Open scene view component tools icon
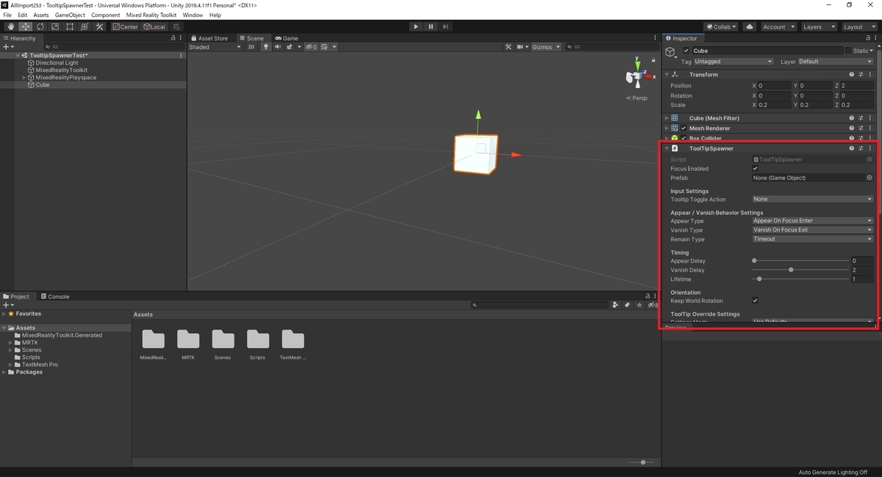Viewport: 882px width, 477px height. (508, 47)
